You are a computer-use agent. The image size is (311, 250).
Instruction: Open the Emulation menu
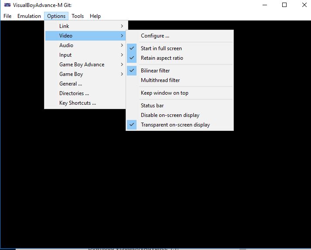pos(29,16)
